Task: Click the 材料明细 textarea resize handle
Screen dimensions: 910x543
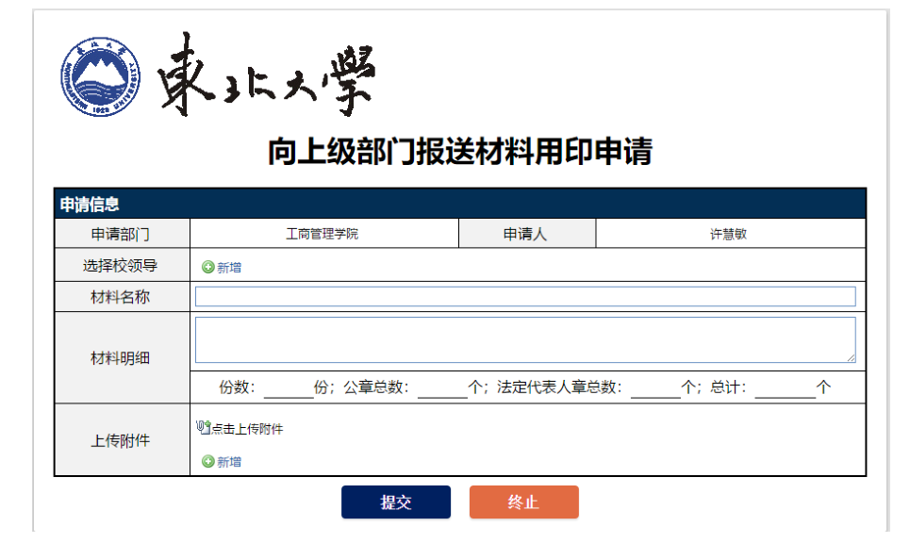Action: click(x=851, y=358)
